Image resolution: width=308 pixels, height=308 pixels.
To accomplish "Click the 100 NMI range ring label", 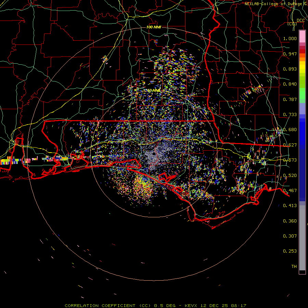I will (154, 27).
